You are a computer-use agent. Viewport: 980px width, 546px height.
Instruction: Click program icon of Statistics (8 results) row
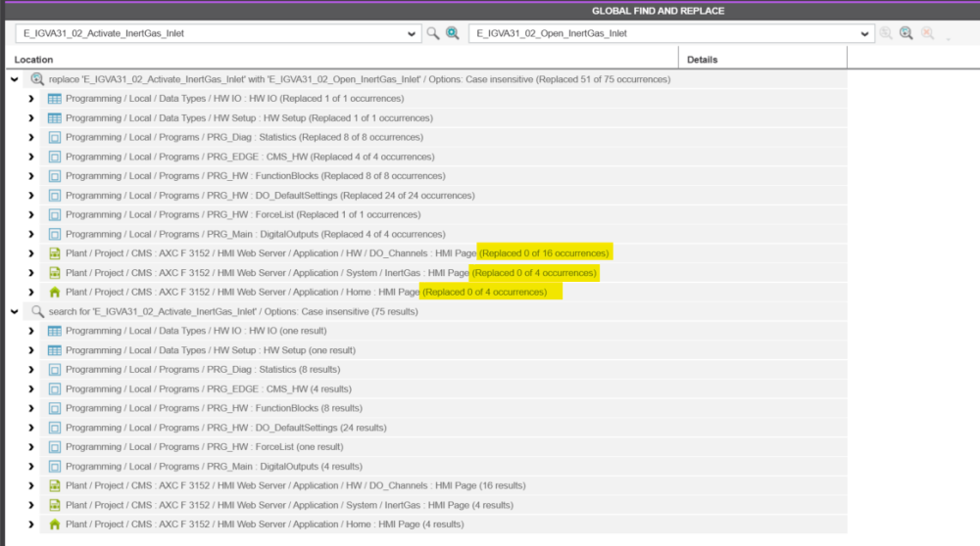55,370
